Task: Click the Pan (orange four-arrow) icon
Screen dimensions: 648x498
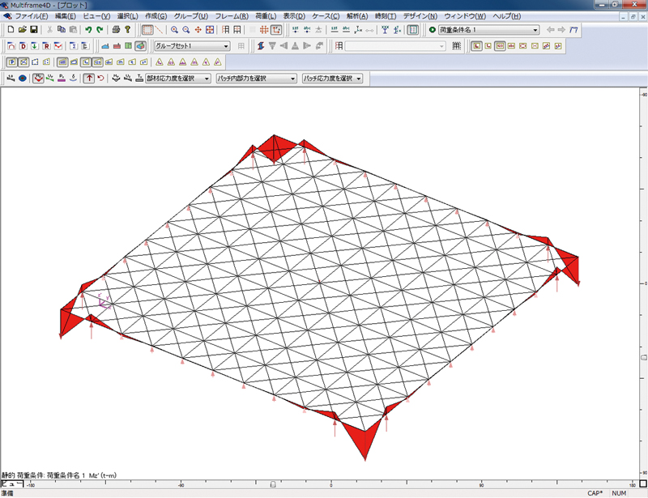Action: point(198,30)
